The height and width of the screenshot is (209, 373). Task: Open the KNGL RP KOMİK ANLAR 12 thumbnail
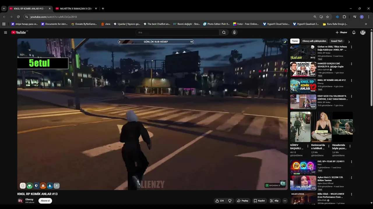(303, 86)
